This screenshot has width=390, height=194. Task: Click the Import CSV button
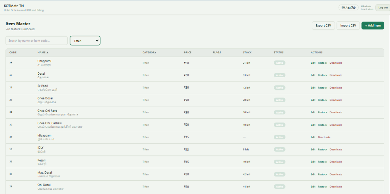point(348,25)
